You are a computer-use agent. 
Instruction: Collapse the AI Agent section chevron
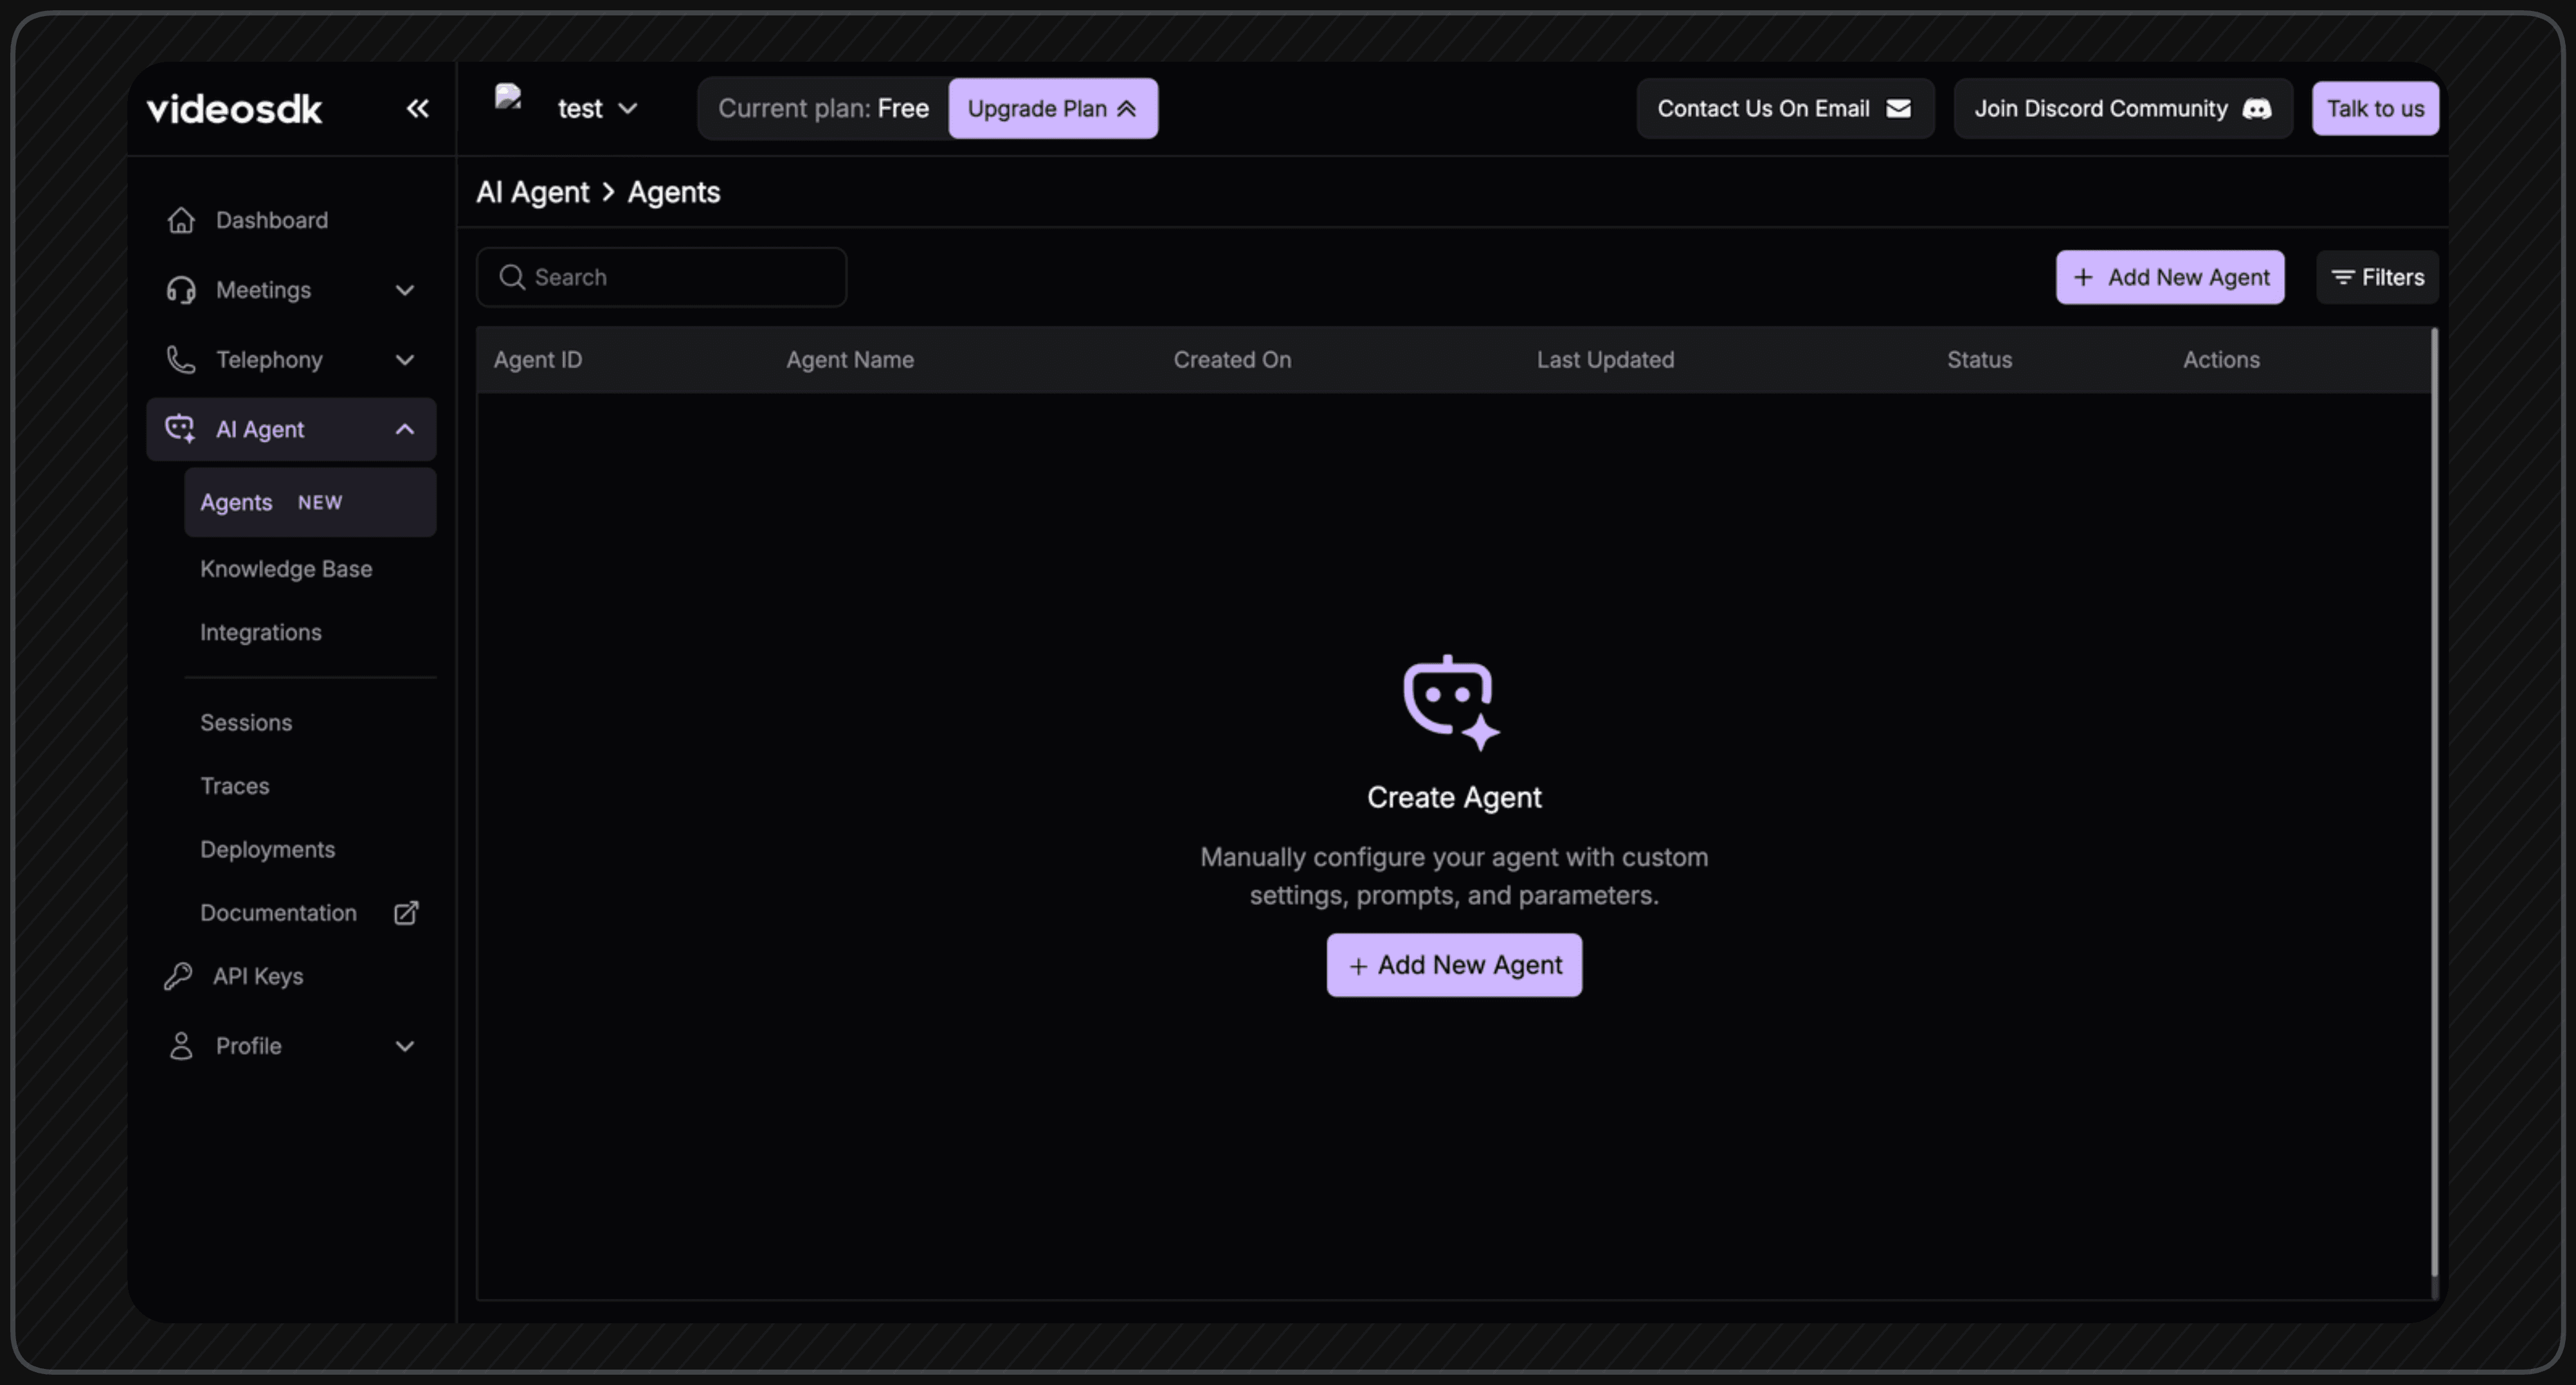click(404, 429)
